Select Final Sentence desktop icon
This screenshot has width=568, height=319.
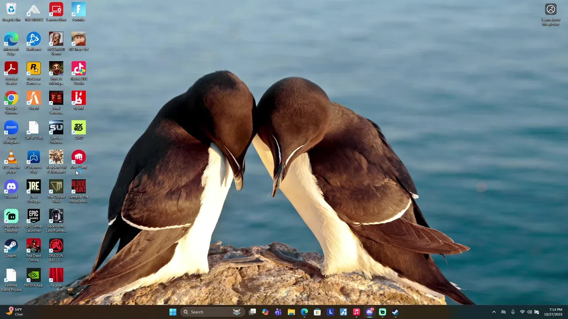(x=56, y=103)
